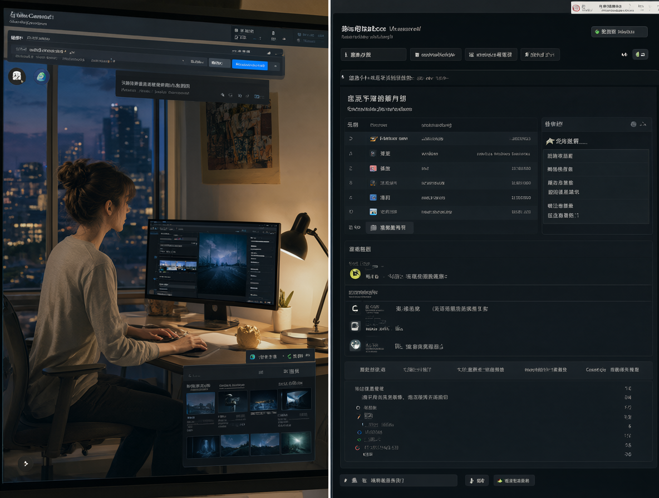Click the green-dot status button at top right
659x498 pixels.
619,32
